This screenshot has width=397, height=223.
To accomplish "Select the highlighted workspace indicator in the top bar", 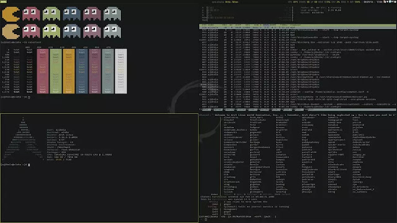I will [x=3, y=1].
